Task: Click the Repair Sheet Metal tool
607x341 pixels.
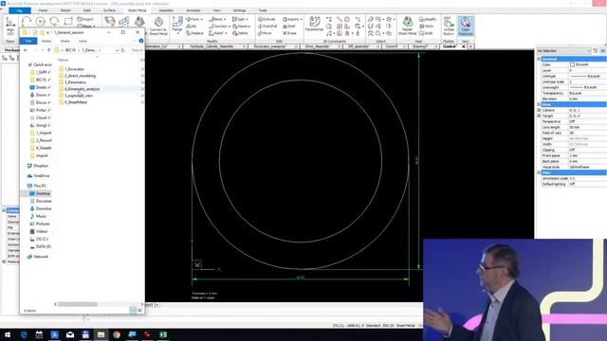Action: tap(407, 26)
